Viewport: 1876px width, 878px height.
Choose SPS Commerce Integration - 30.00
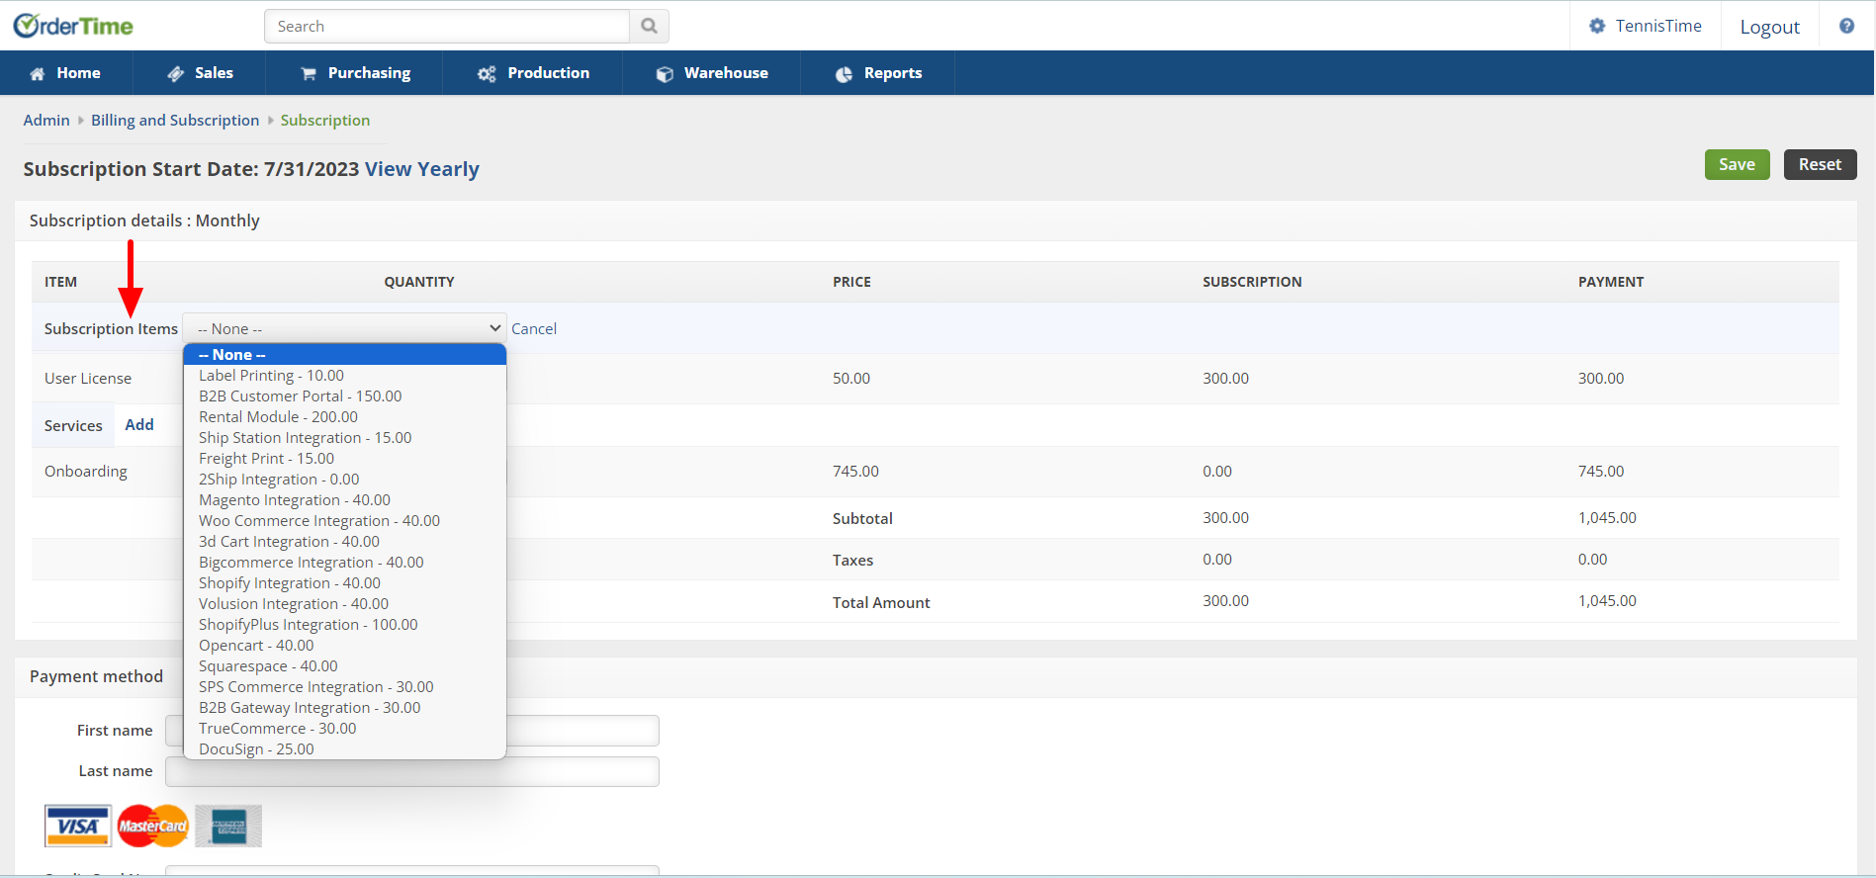coord(345,687)
